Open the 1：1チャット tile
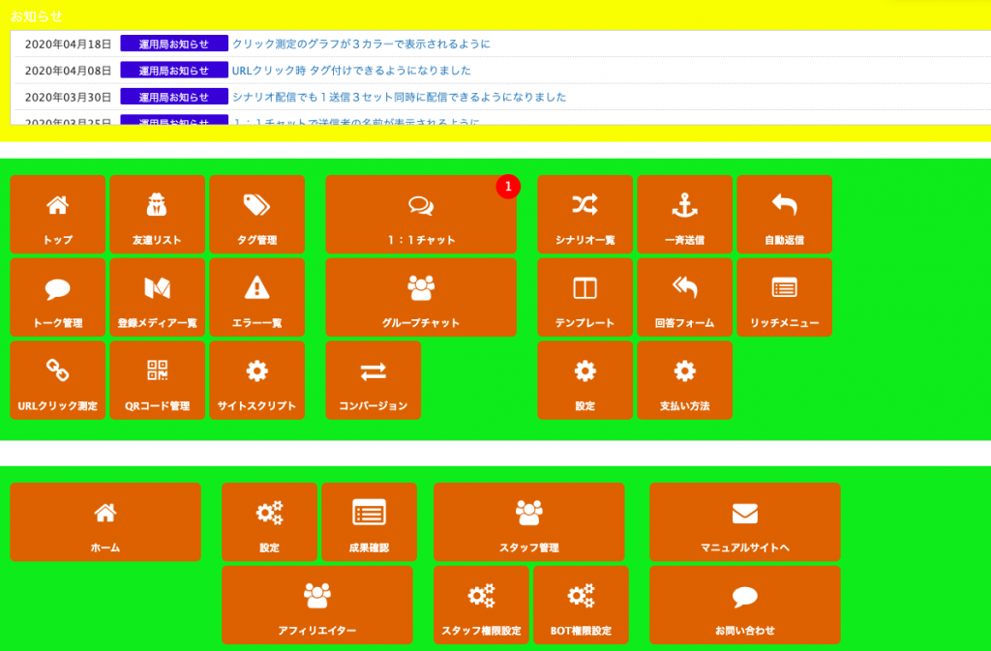 point(421,215)
